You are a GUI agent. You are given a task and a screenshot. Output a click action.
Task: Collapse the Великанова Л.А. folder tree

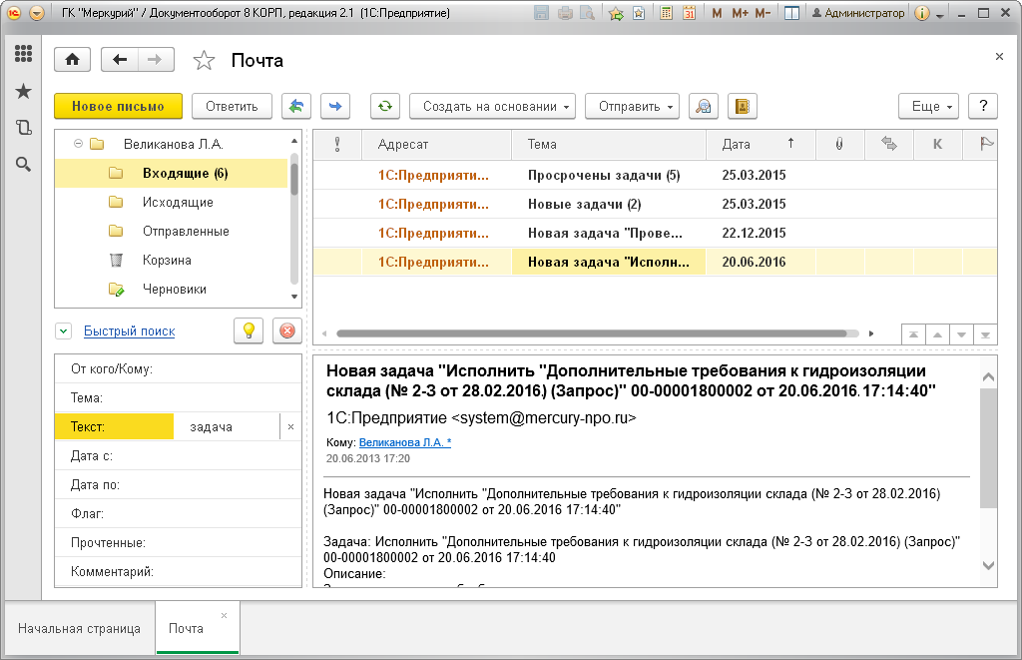78,144
